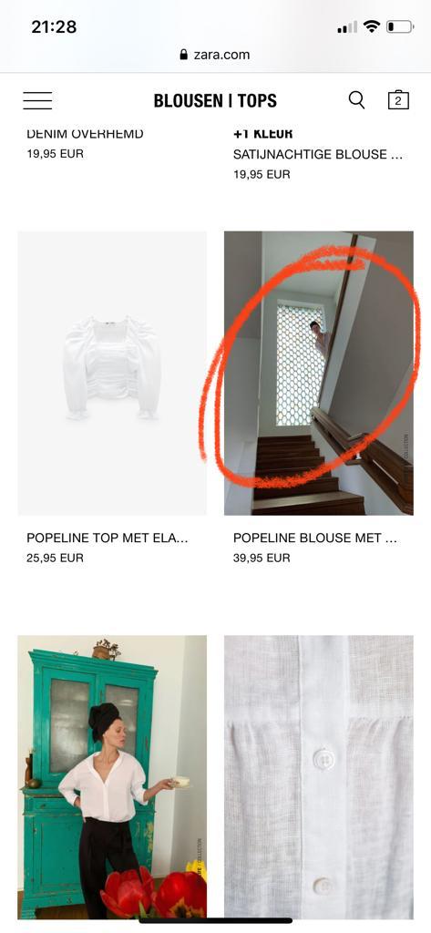The width and height of the screenshot is (431, 933).
Task: Open the shopping bag with 2 items
Action: pos(398,100)
